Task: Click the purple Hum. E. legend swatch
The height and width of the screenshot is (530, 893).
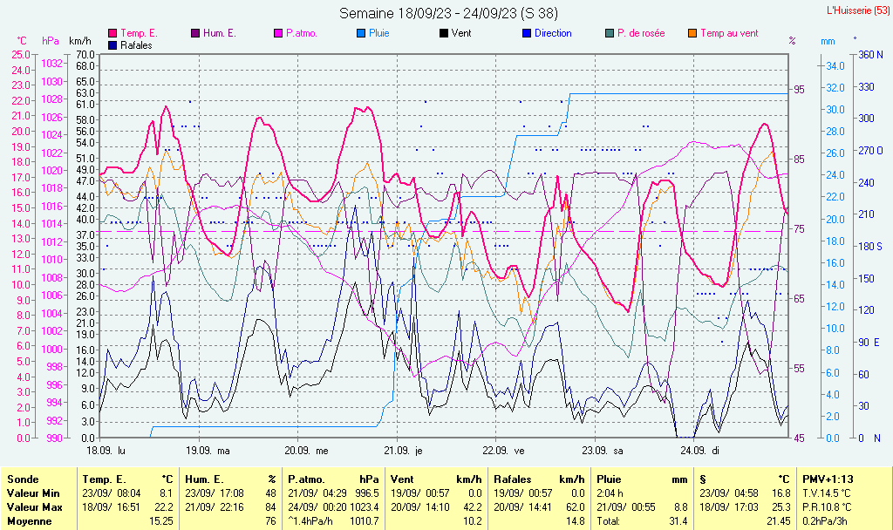Action: tap(195, 34)
